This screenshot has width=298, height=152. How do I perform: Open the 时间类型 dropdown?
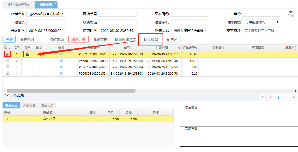(261, 22)
